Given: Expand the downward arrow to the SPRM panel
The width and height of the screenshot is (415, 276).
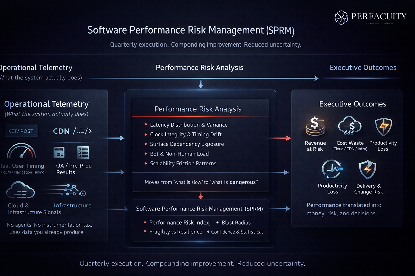Looking at the screenshot, I should tap(200, 195).
